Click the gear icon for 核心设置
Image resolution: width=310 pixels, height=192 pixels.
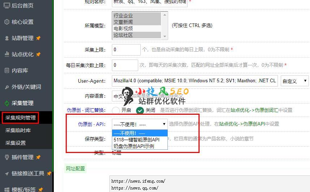[7, 22]
